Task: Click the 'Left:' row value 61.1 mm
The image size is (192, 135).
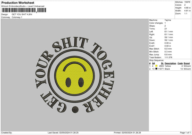Action: click(169, 32)
